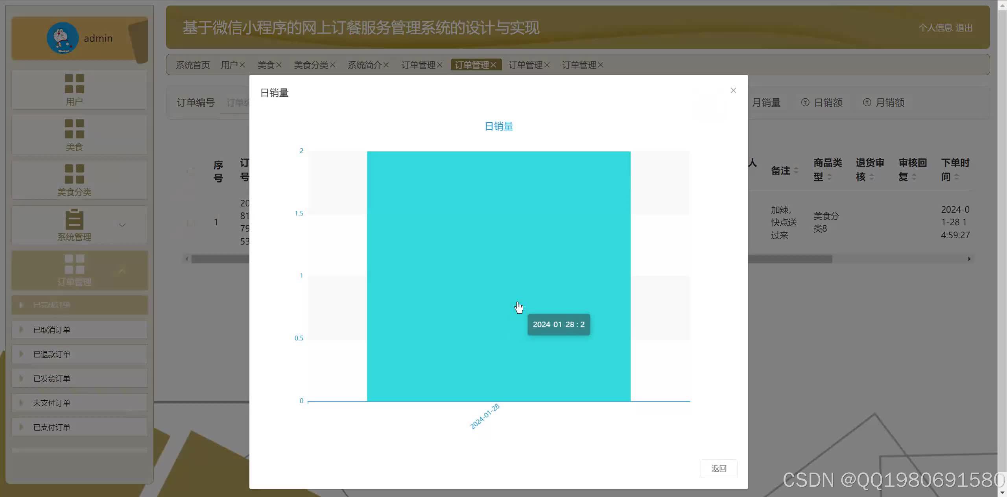Screen dimensions: 1007x497
Task: Click the 订单管理 sidebar grid icon
Action: (x=74, y=264)
